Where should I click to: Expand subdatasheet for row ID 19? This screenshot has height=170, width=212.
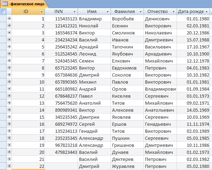click(9, 145)
